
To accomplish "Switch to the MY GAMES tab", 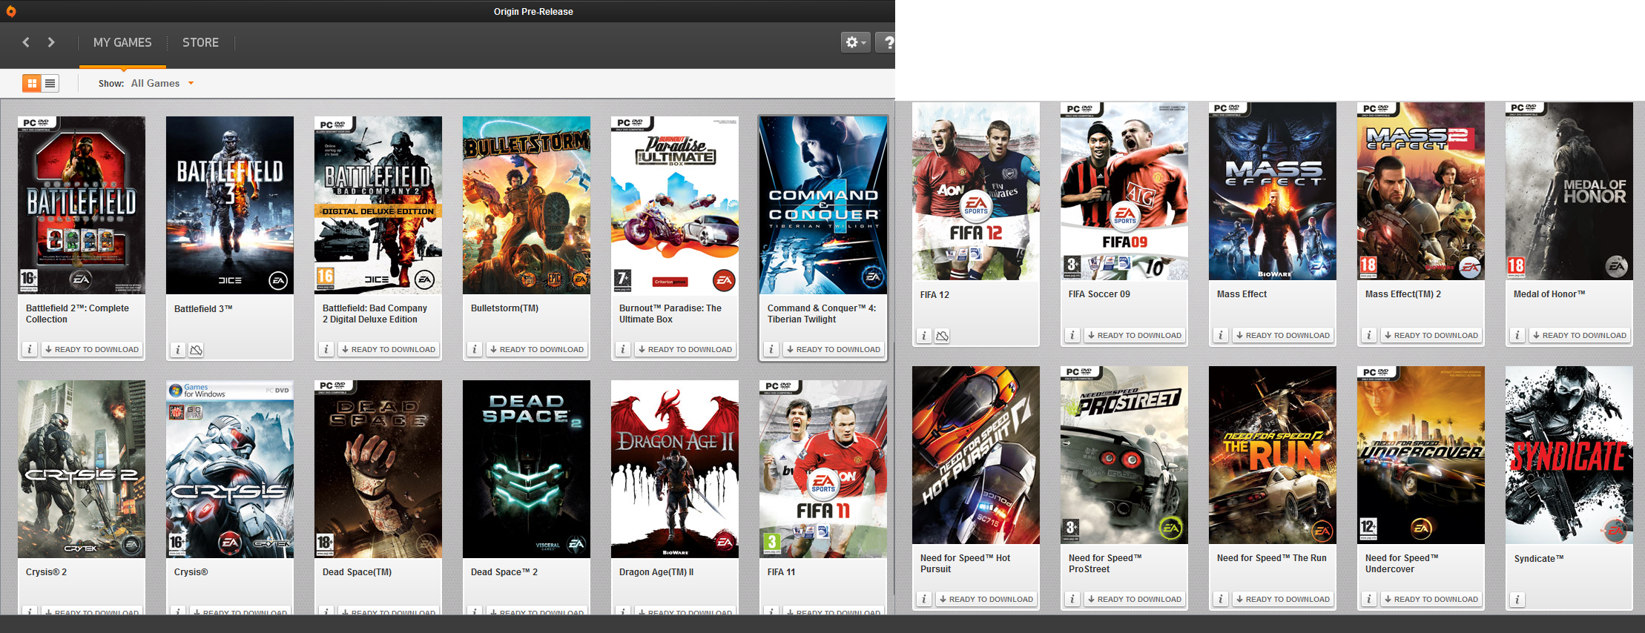I will tap(122, 42).
